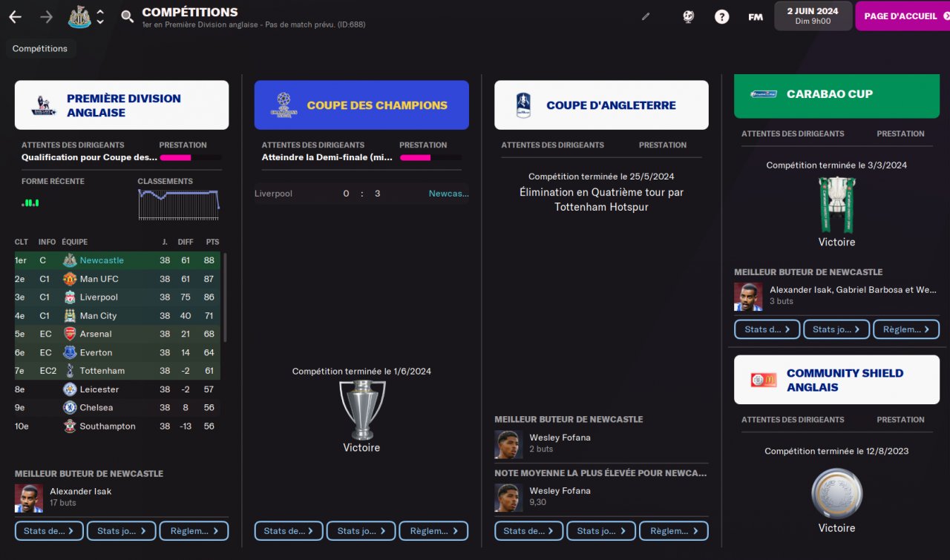
Task: Select the Newcastle club crest in header
Action: click(79, 16)
